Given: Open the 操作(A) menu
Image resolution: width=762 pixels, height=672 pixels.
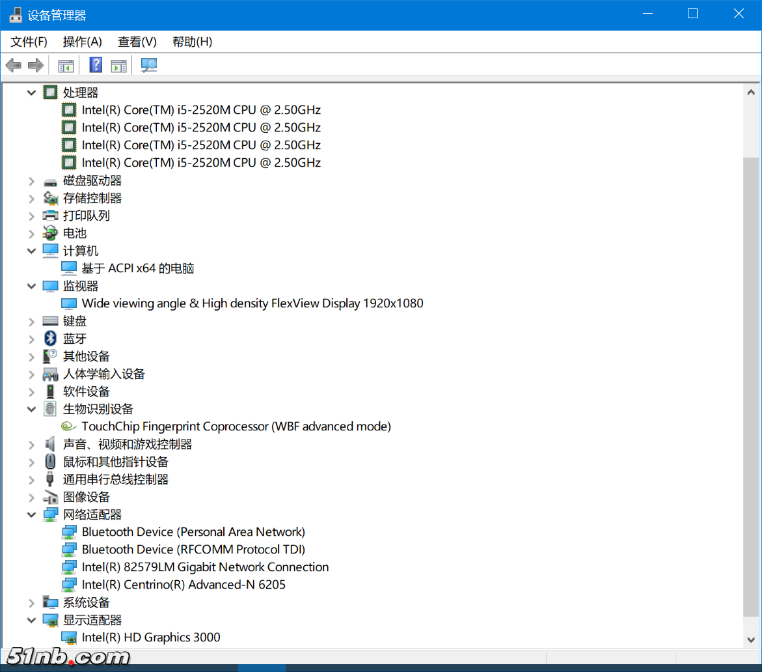Looking at the screenshot, I should click(82, 42).
